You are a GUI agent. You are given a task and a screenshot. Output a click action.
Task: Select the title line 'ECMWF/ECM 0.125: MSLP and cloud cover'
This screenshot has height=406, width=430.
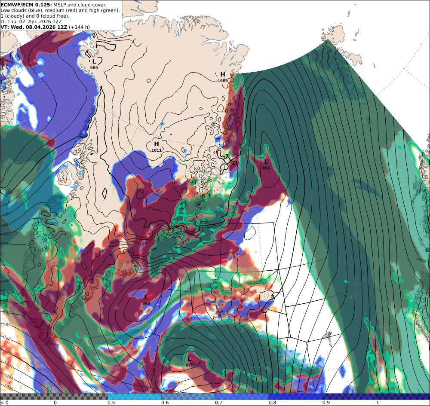pos(53,5)
